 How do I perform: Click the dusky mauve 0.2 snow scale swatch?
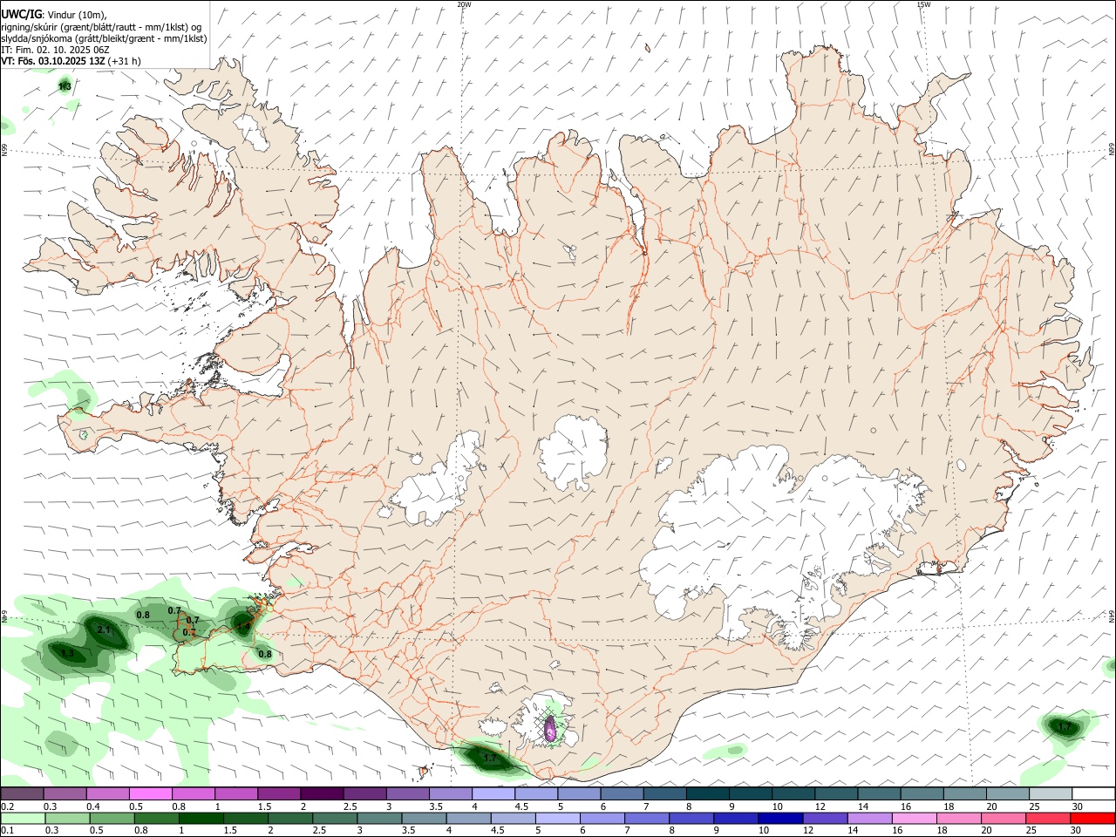pos(22,793)
